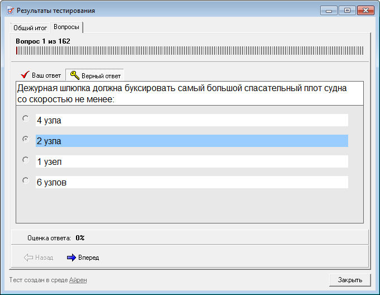Switch to the Ваш ответ tab

pos(40,75)
